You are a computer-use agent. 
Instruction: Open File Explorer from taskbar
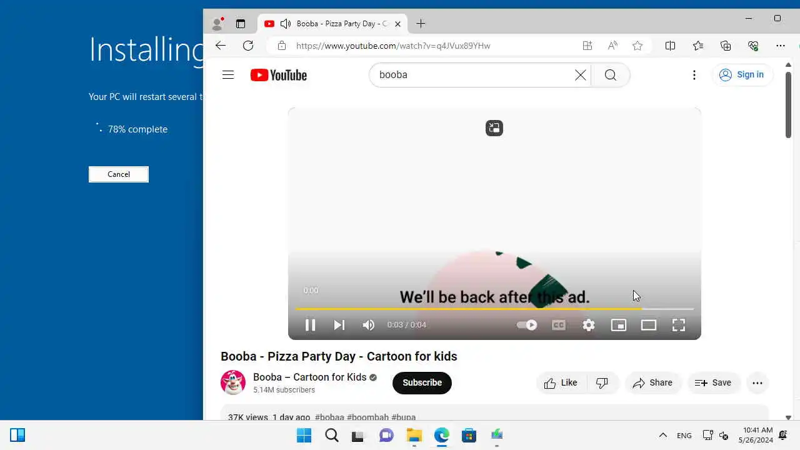pos(414,435)
